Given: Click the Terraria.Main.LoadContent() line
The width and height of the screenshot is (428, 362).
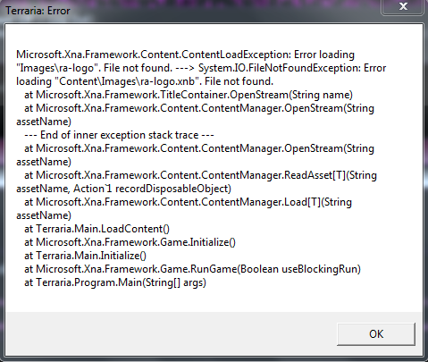Looking at the screenshot, I should [x=97, y=229].
